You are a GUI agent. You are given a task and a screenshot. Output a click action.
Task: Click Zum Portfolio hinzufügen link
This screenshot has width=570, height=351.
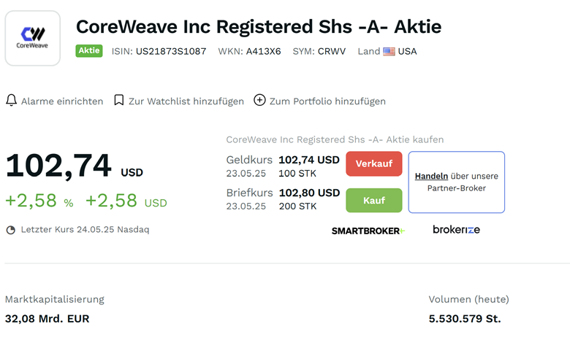tap(327, 101)
